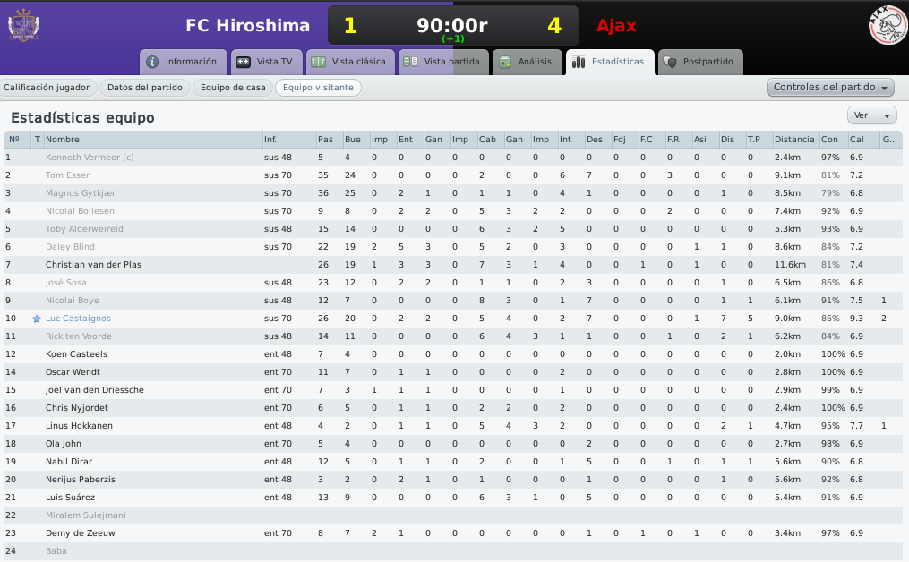Select the Vista TV icon
Screen dimensions: 909x562
pos(244,62)
